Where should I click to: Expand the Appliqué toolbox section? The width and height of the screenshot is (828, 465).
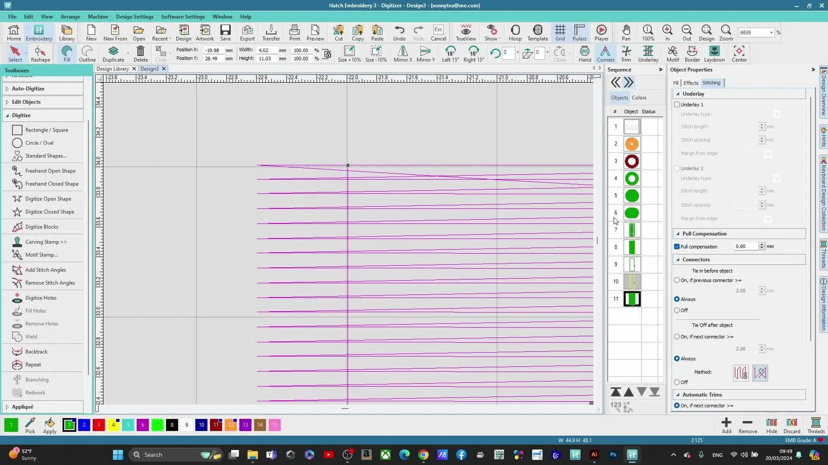22,407
